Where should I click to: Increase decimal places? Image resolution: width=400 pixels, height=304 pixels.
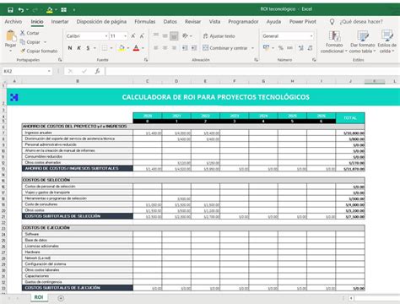coord(301,48)
